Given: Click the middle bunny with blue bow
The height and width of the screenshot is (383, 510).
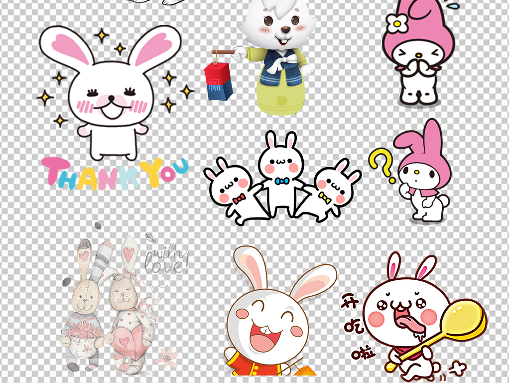Looking at the screenshot, I should [281, 174].
